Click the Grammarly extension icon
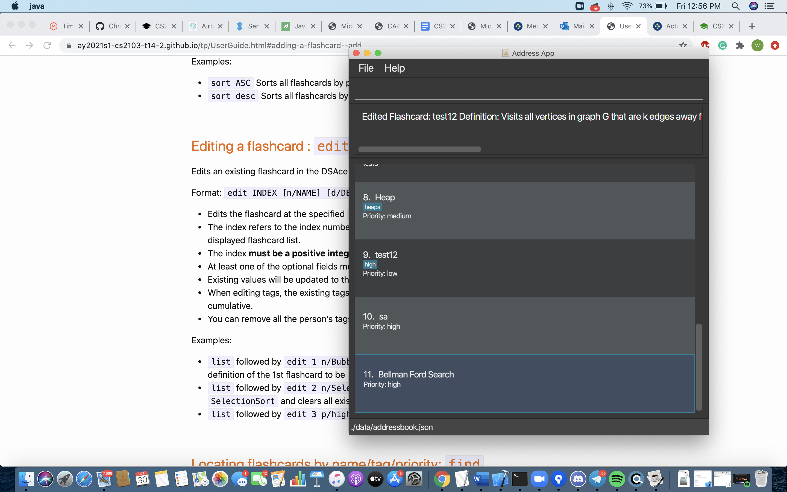 (722, 45)
